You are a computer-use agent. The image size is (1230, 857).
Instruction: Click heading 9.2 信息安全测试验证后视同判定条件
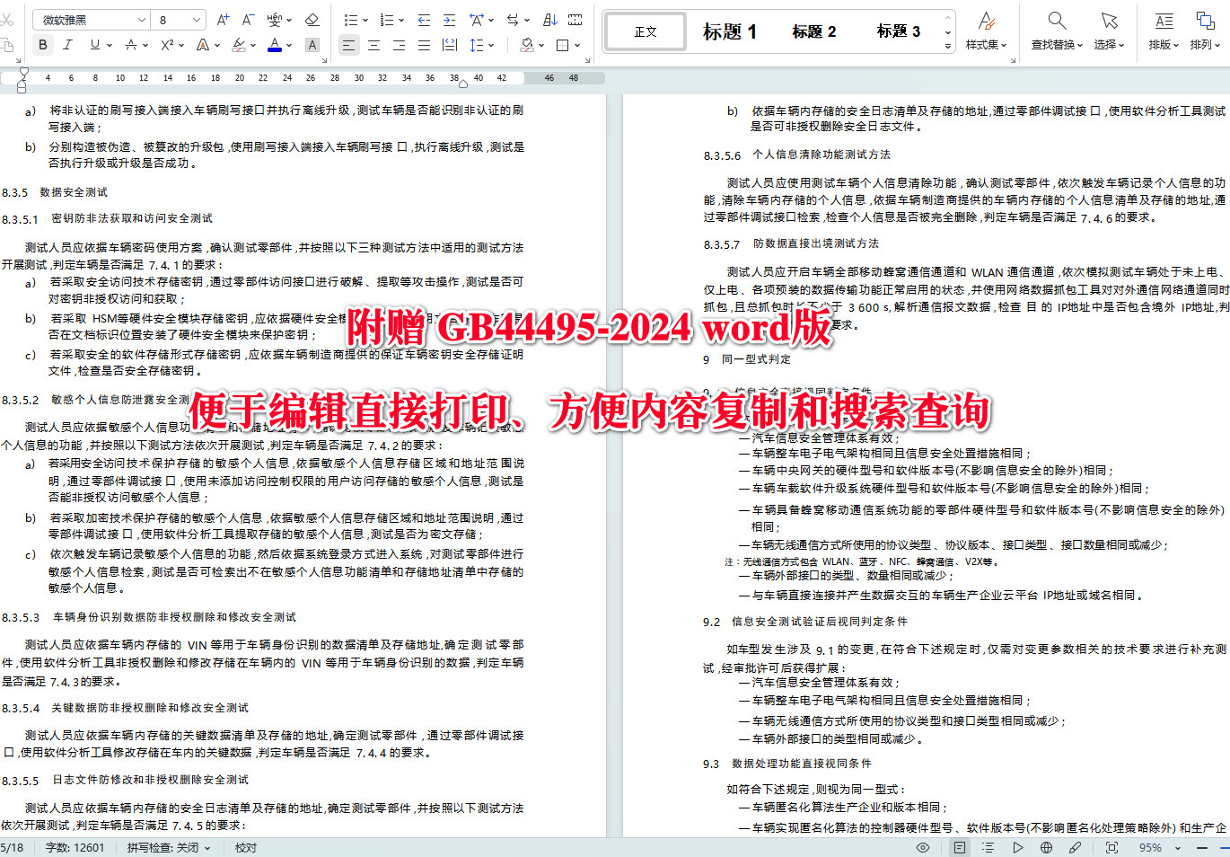point(805,622)
